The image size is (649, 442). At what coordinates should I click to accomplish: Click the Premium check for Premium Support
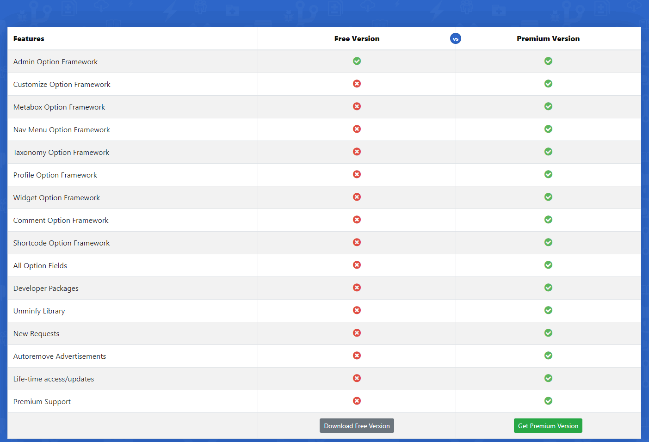coord(549,401)
